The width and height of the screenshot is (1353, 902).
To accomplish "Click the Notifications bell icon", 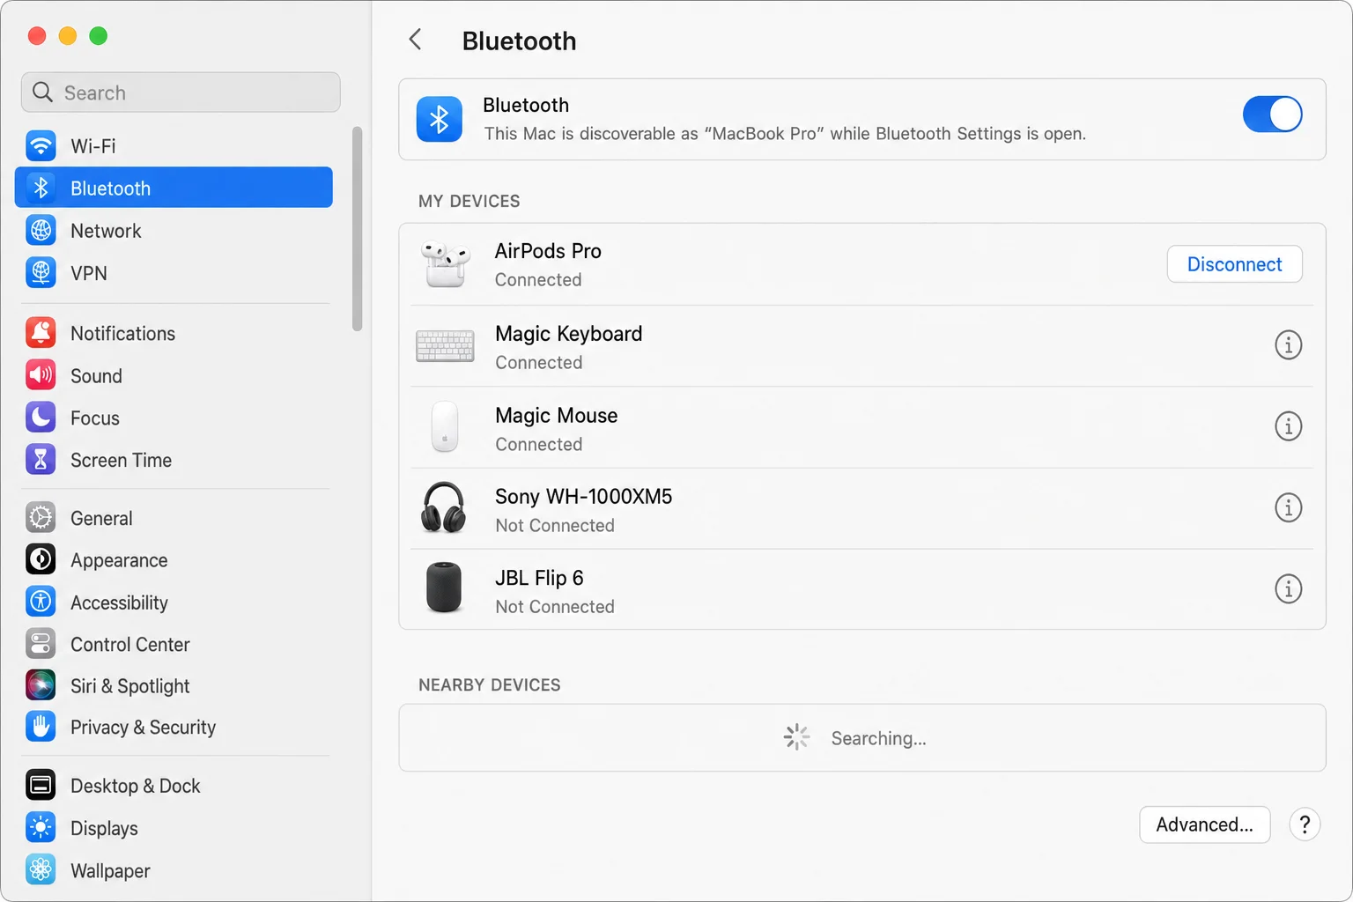I will click(41, 333).
